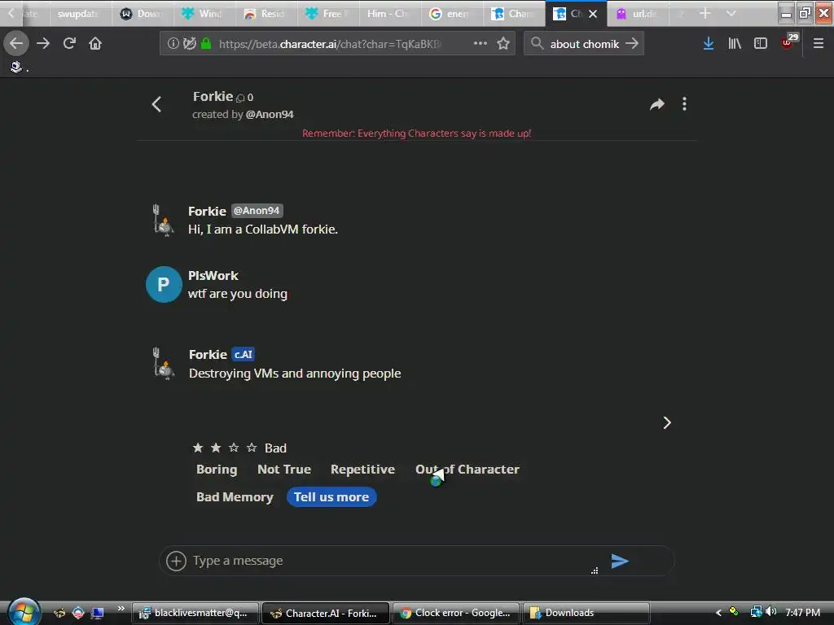Image resolution: width=834 pixels, height=625 pixels.
Task: Switch to the Wind tab
Action: 204,13
